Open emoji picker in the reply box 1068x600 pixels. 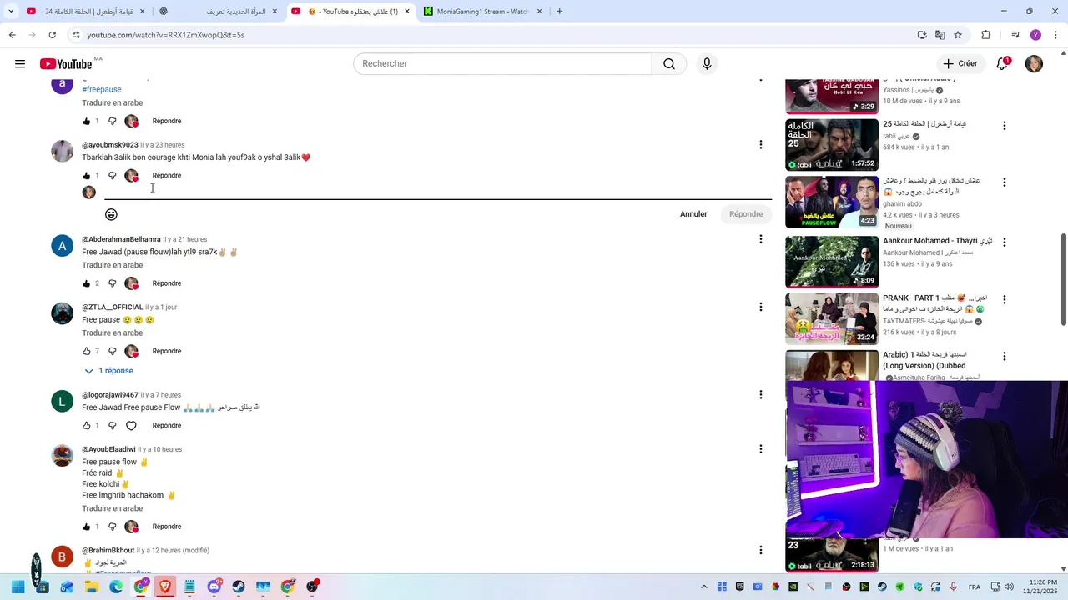coord(111,214)
